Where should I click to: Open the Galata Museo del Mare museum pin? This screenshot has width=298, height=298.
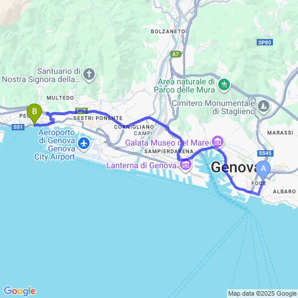point(218,142)
